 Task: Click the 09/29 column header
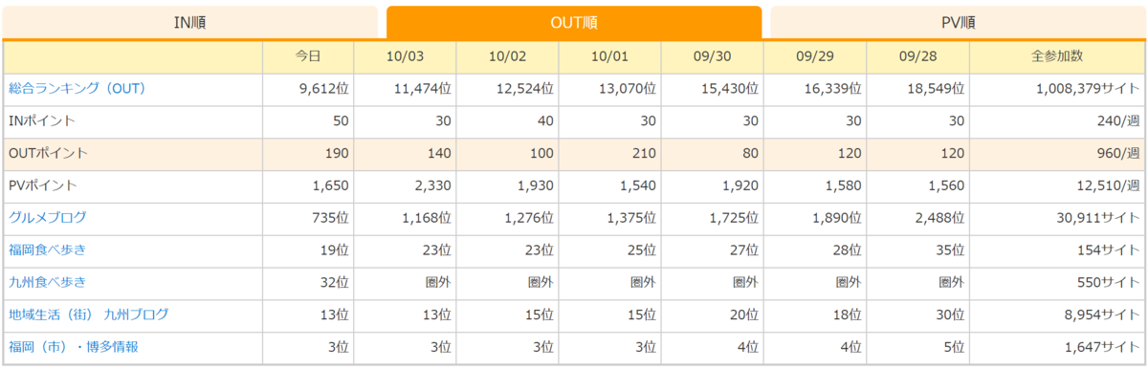click(x=815, y=56)
